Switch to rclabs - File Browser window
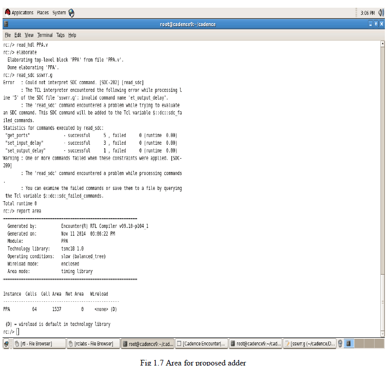The image size is (389, 366). pyautogui.click(x=93, y=343)
